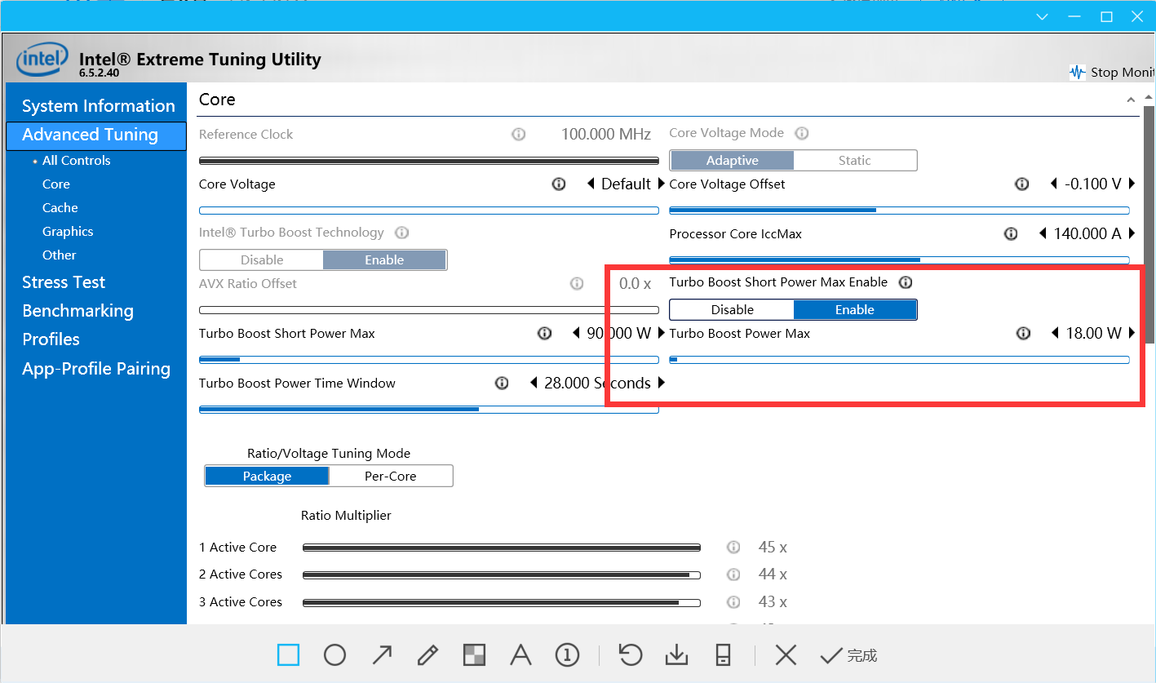
Task: Click 完成 to finish screenshot
Action: 849,654
